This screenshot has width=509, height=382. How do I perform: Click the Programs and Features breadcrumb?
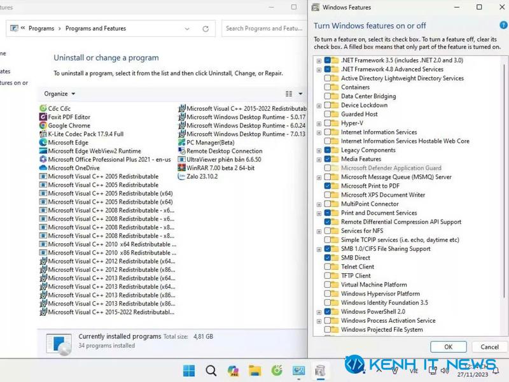coord(95,28)
